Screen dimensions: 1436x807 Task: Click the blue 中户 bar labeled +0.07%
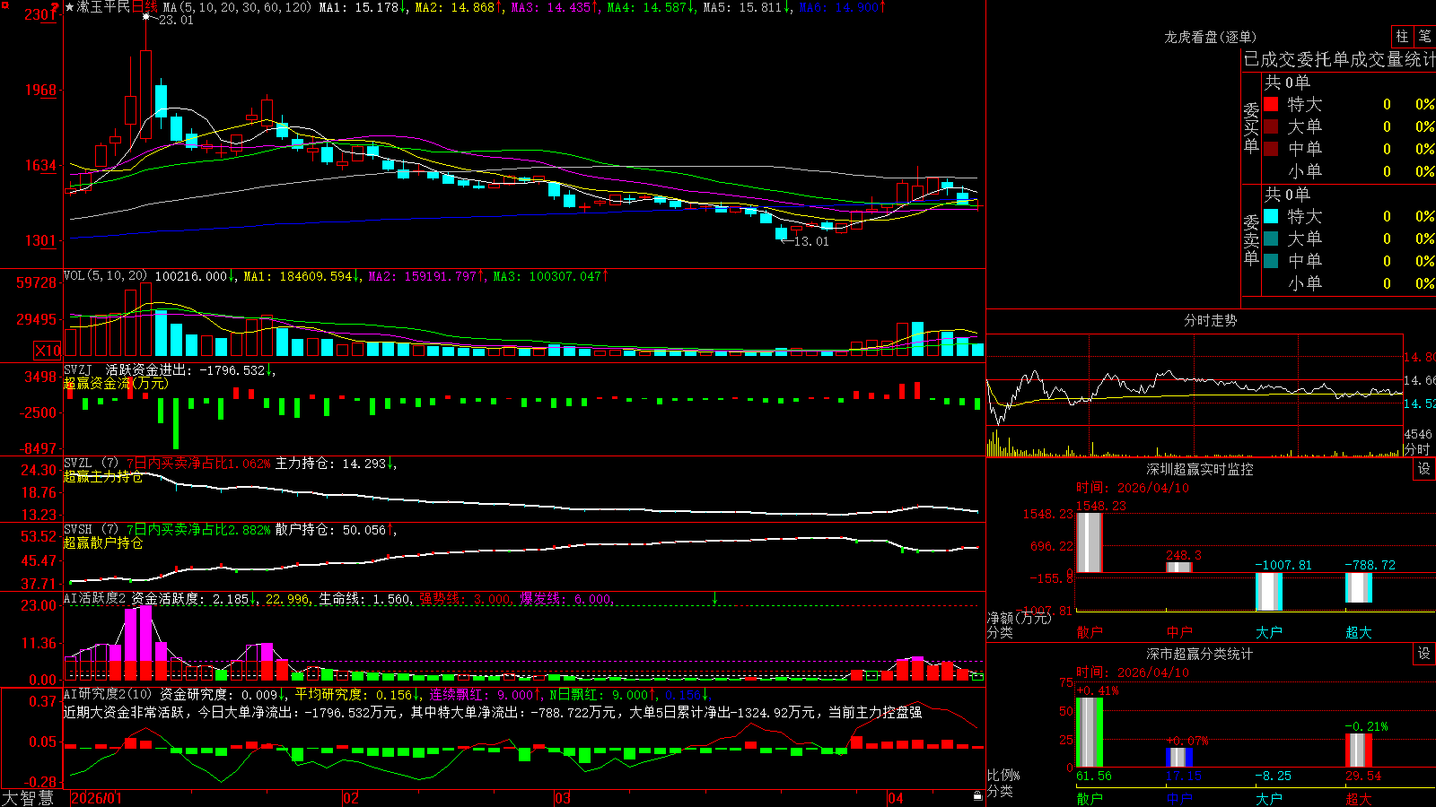click(1179, 758)
